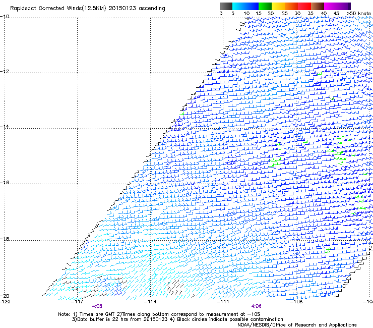Click the word 'ascending' in the title
This screenshot has height=328, width=373.
click(x=152, y=9)
